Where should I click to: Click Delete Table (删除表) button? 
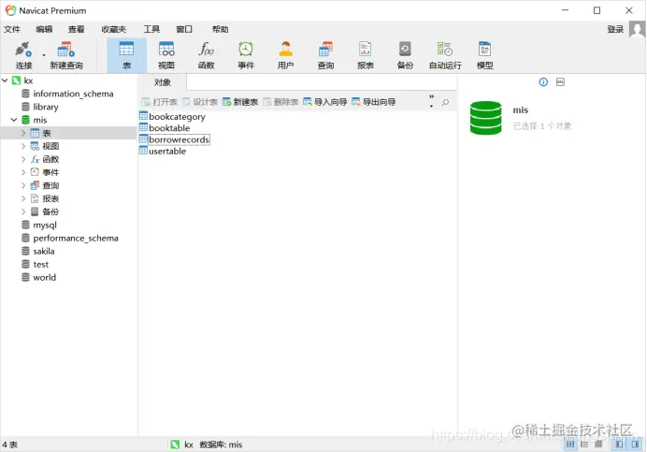pos(280,102)
